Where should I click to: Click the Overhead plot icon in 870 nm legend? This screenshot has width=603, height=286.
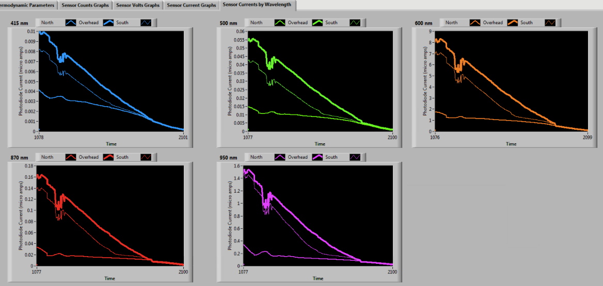[109, 157]
